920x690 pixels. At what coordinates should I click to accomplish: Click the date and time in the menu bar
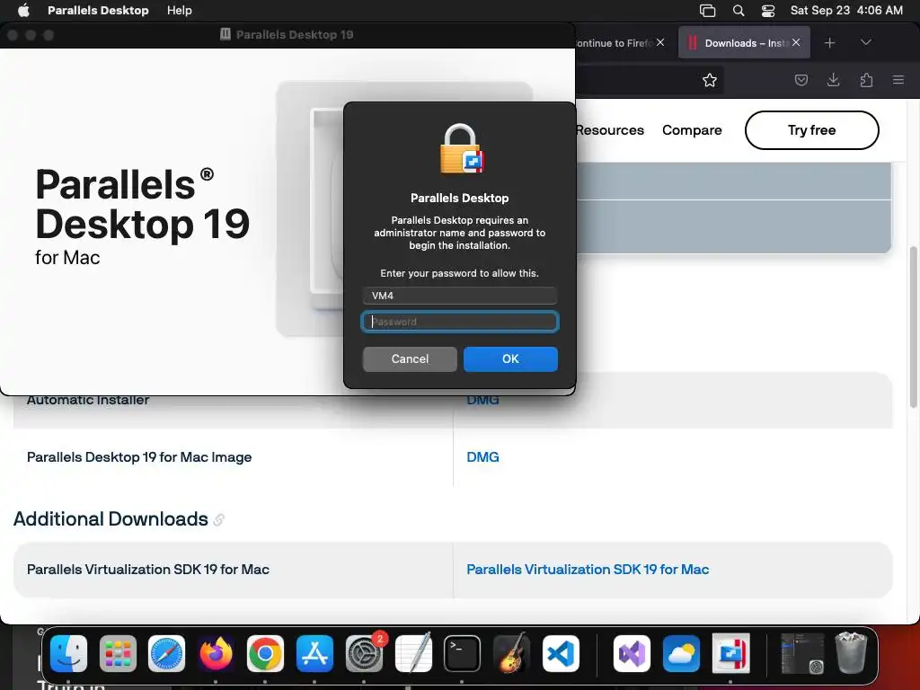coord(846,10)
